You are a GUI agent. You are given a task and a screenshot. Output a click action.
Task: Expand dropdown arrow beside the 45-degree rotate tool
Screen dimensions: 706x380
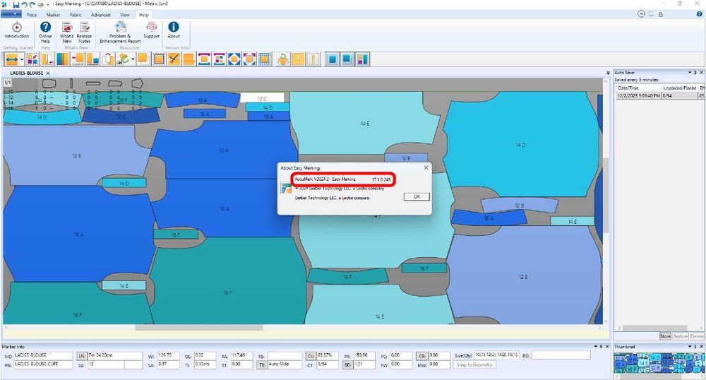click(x=133, y=59)
